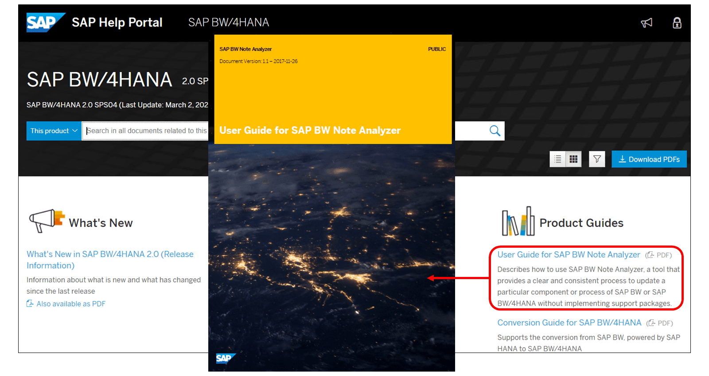Open SAP Help Portal home link
709x376 pixels.
(x=117, y=23)
